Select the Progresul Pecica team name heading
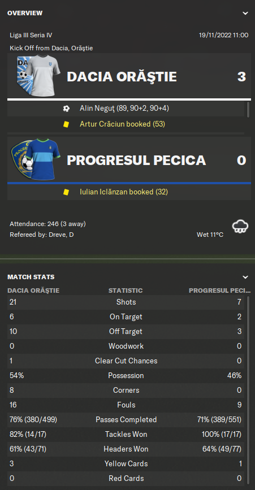Image resolution: width=255 pixels, height=490 pixels. coord(136,161)
